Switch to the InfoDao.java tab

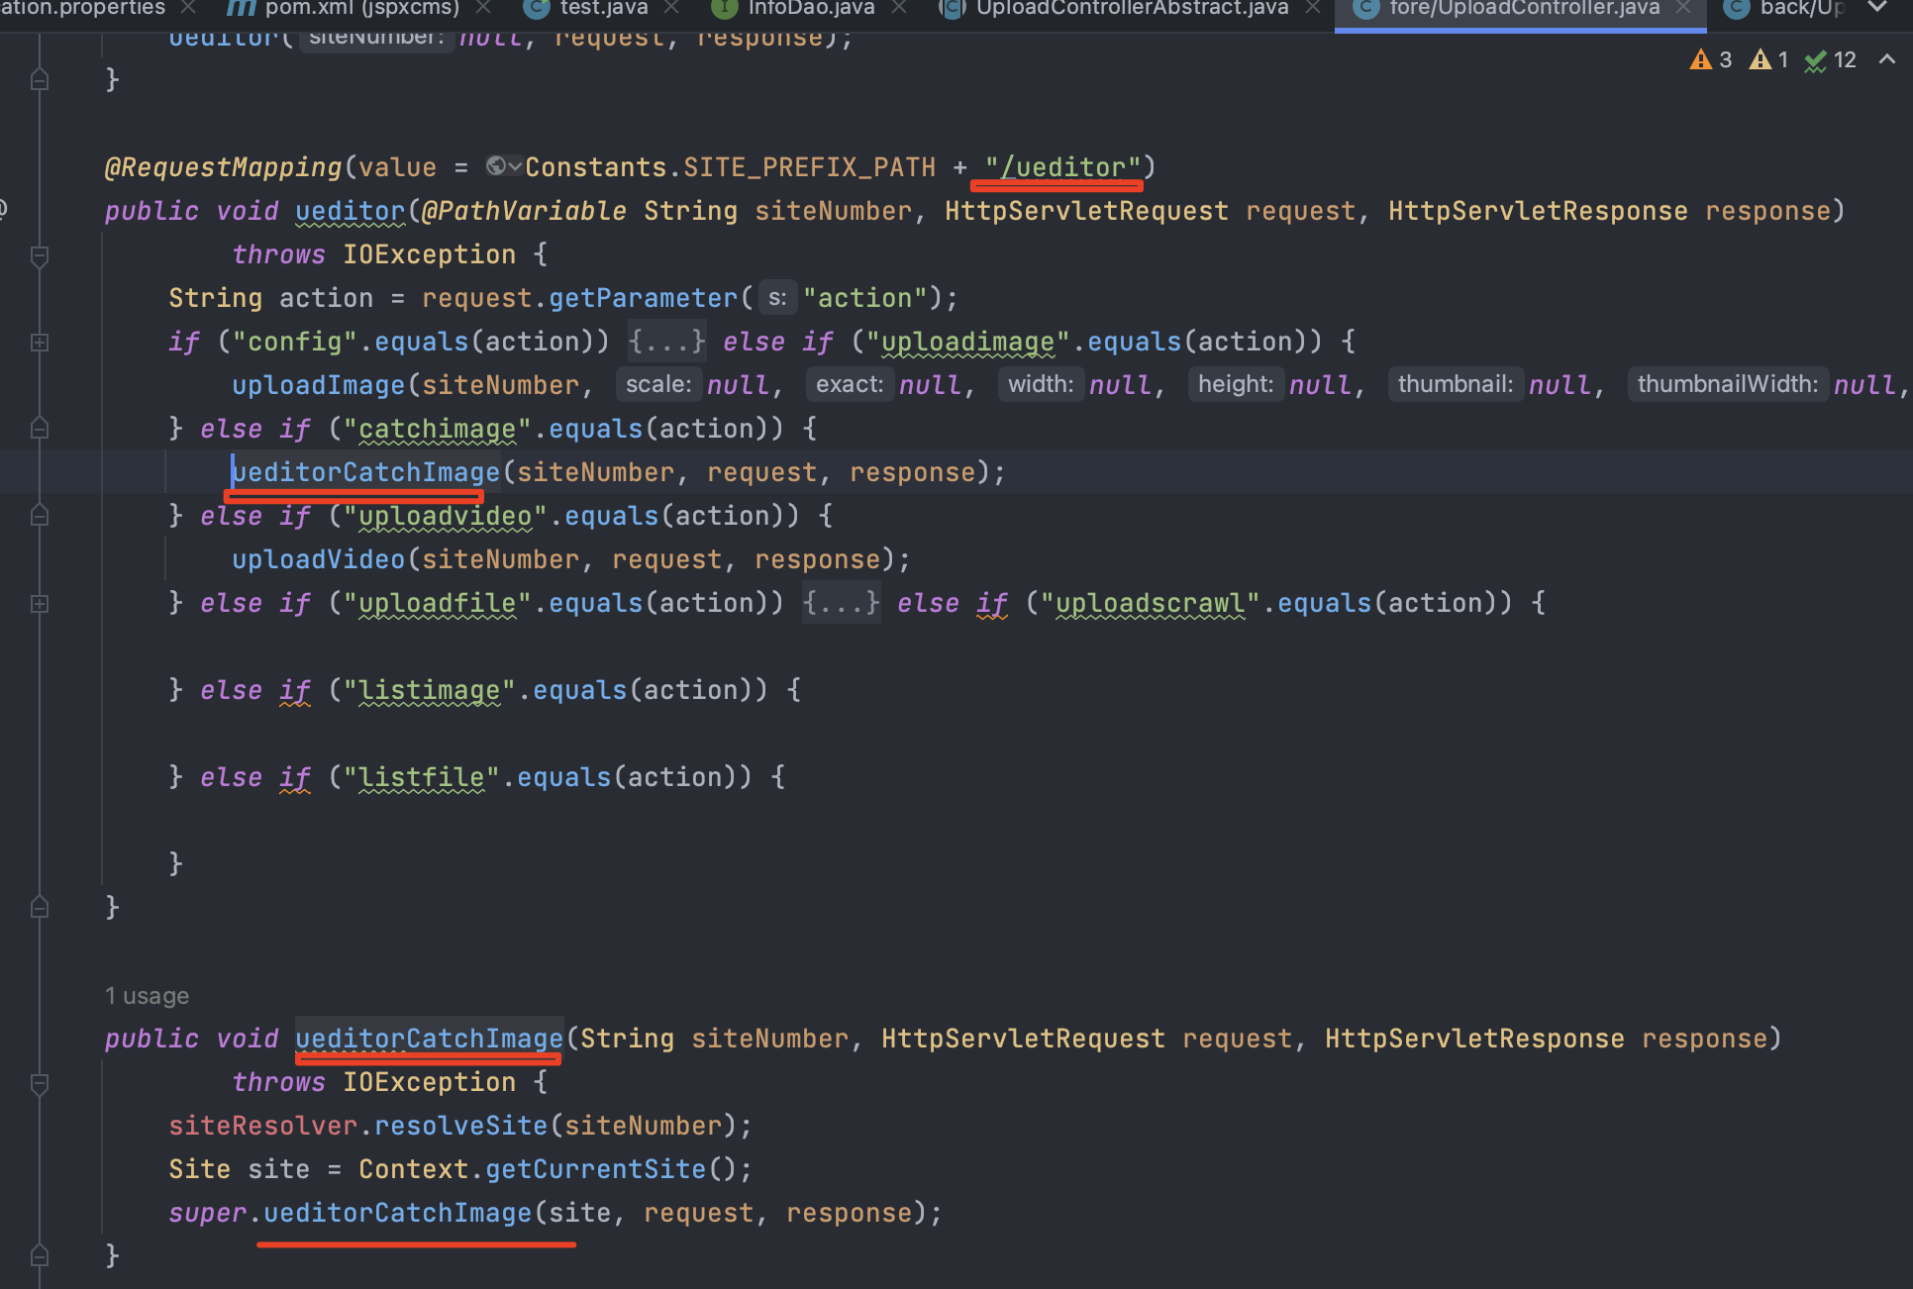point(810,9)
